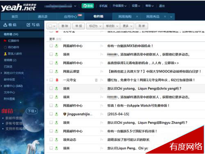This screenshot has width=205, height=154.
Task: Open the 附件图库 sidebar item
Action: click(x=9, y=99)
